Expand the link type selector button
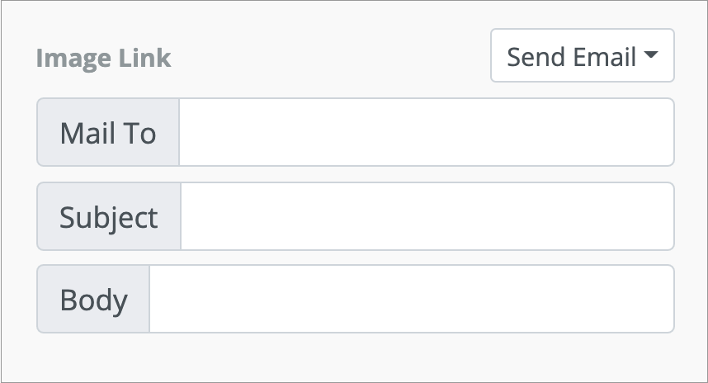This screenshot has height=383, width=708. pyautogui.click(x=582, y=56)
